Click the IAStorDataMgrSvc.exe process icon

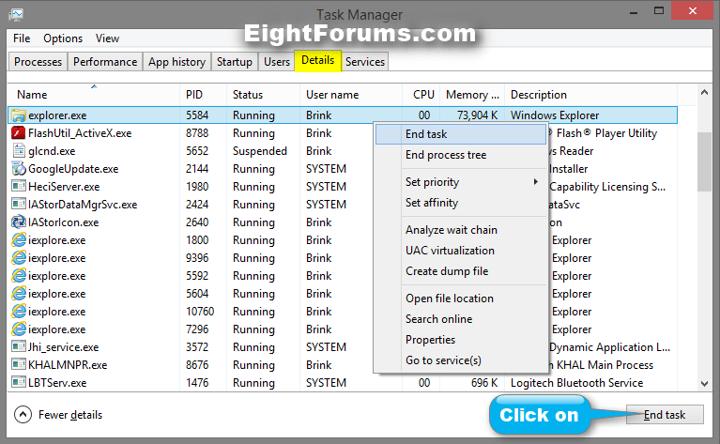point(19,205)
